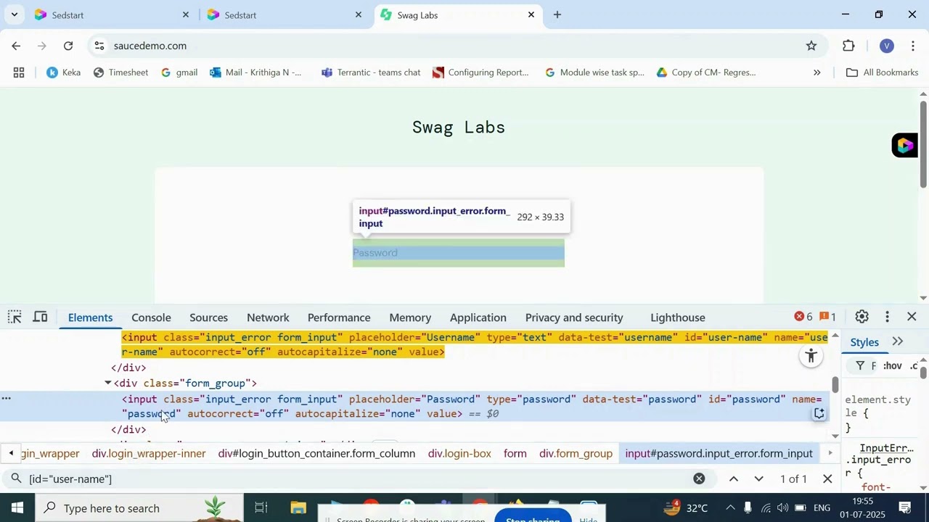Click the Password field on the page
Screen dimensions: 929x522
click(x=459, y=253)
